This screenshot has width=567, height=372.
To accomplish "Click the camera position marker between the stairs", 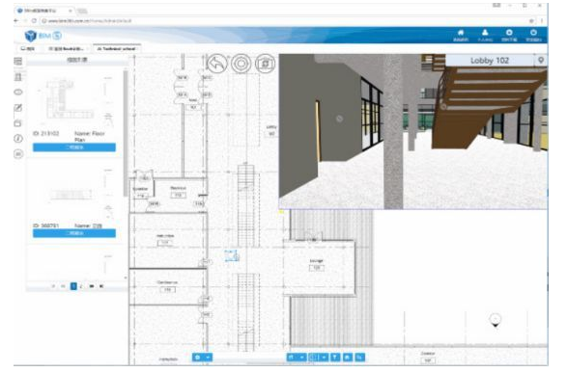I will (x=232, y=255).
